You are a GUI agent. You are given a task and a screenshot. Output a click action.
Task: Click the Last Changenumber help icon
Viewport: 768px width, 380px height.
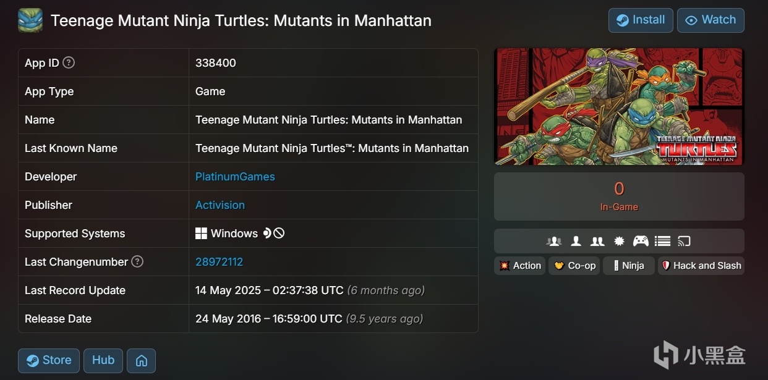point(137,261)
